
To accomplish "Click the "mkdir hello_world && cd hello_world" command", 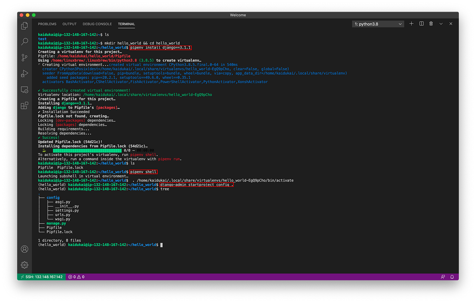I will point(142,43).
